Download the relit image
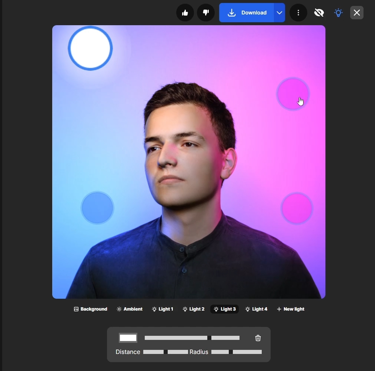The image size is (375, 371). [x=247, y=13]
